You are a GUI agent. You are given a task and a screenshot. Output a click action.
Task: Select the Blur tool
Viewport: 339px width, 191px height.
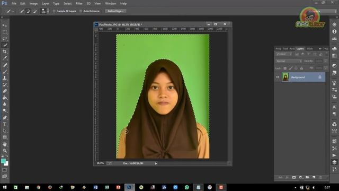coord(5,104)
